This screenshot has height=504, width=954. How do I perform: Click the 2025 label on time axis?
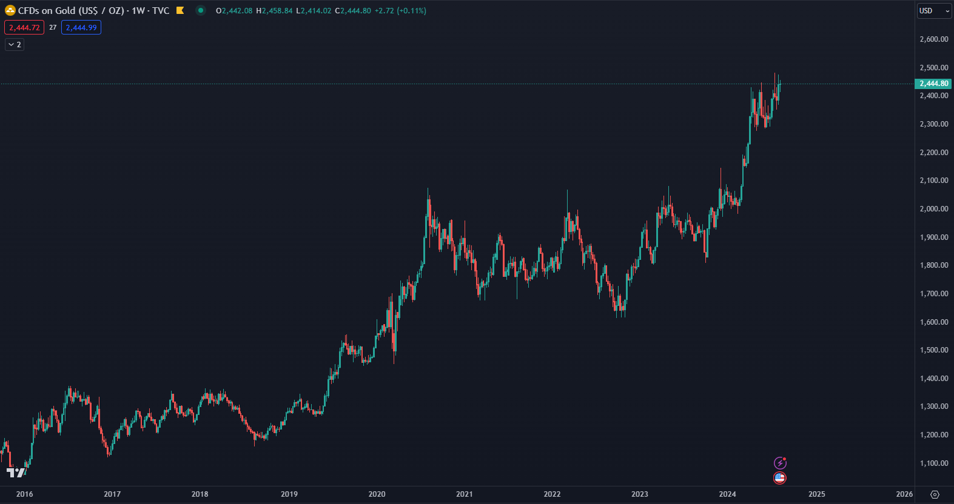coord(817,494)
